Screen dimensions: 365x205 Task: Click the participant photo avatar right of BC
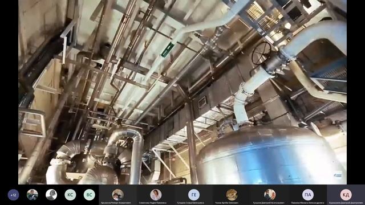click(x=118, y=195)
